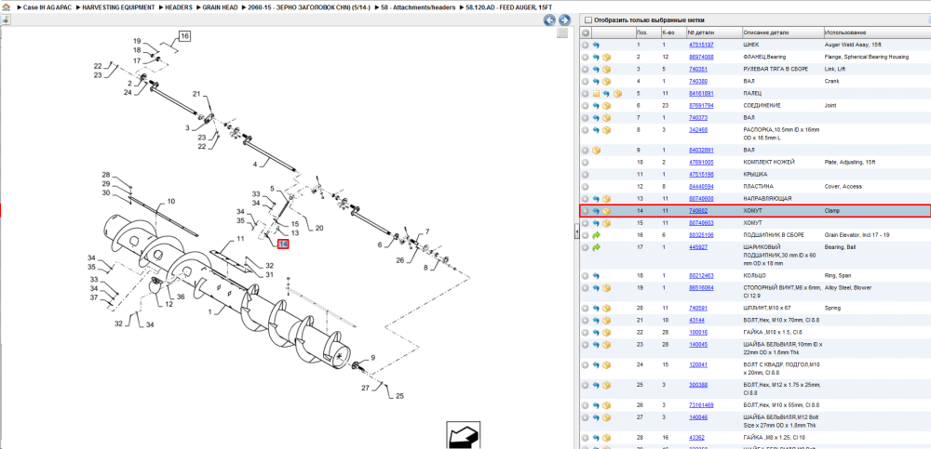
Task: Select 'Grain Elevator, Incl 17 - 19' usage cell
Action: pos(857,235)
